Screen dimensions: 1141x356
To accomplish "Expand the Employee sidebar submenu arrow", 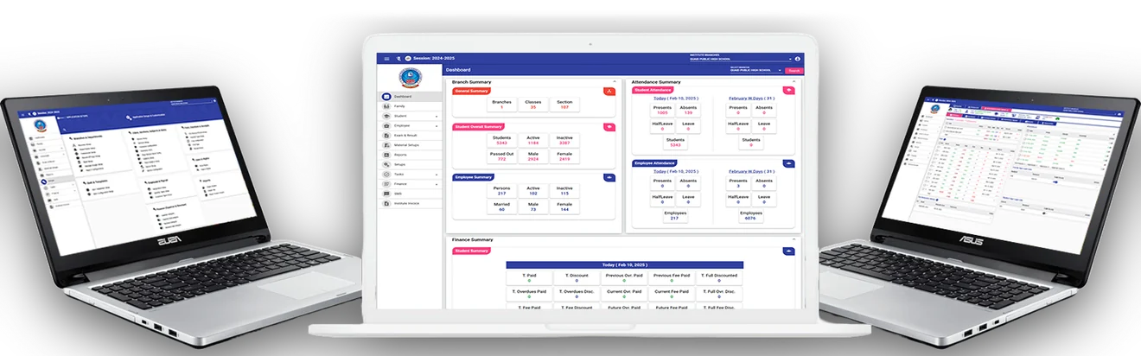I will 437,126.
